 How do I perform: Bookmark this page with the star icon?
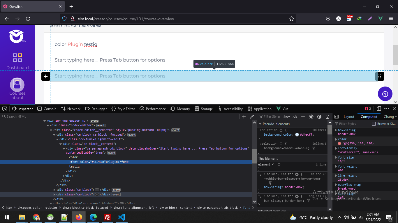pos(291,19)
